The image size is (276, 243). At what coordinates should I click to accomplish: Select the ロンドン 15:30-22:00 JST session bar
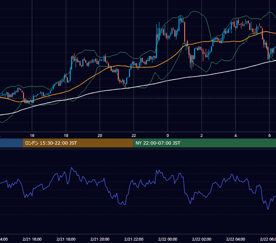(x=78, y=143)
